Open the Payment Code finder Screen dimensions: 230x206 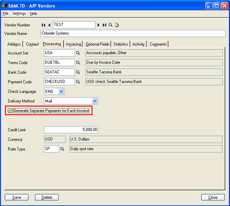tap(78, 82)
